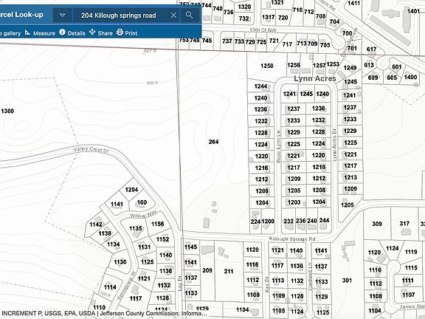Click parcel 1250 in Lynn Acres
The width and height of the screenshot is (425, 319).
pos(266,66)
